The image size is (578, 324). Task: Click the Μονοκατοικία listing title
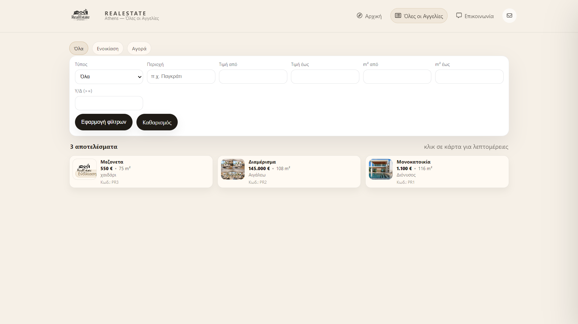414,162
